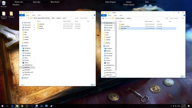Open the Logitech G taskbar icon
Image resolution: width=192 pixels, height=108 pixels.
coord(42,106)
